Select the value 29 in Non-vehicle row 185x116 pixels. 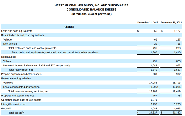pyautogui.click(x=155, y=44)
